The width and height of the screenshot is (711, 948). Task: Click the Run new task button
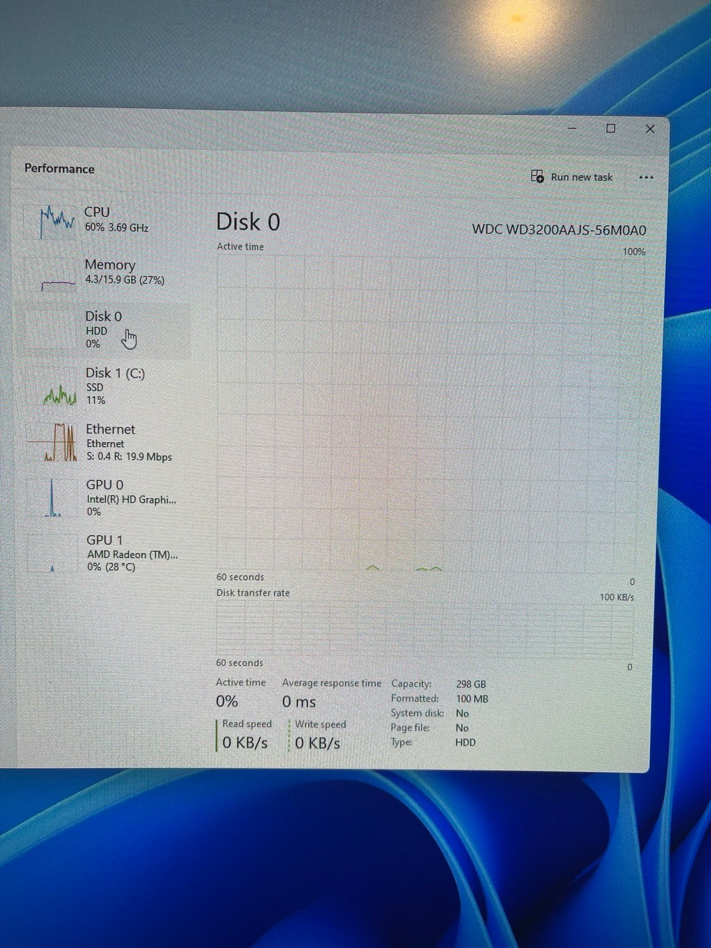[572, 177]
